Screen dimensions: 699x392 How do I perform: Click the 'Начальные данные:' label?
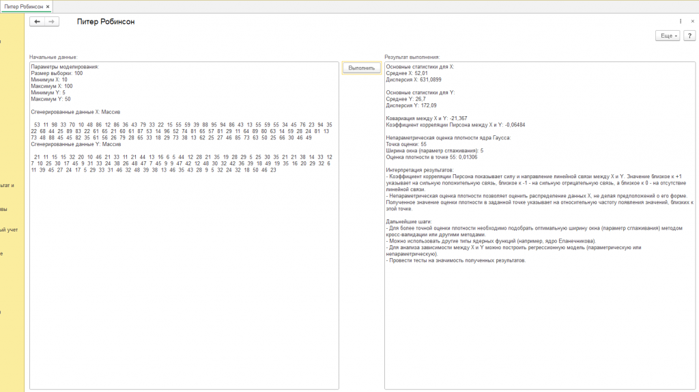coord(53,57)
